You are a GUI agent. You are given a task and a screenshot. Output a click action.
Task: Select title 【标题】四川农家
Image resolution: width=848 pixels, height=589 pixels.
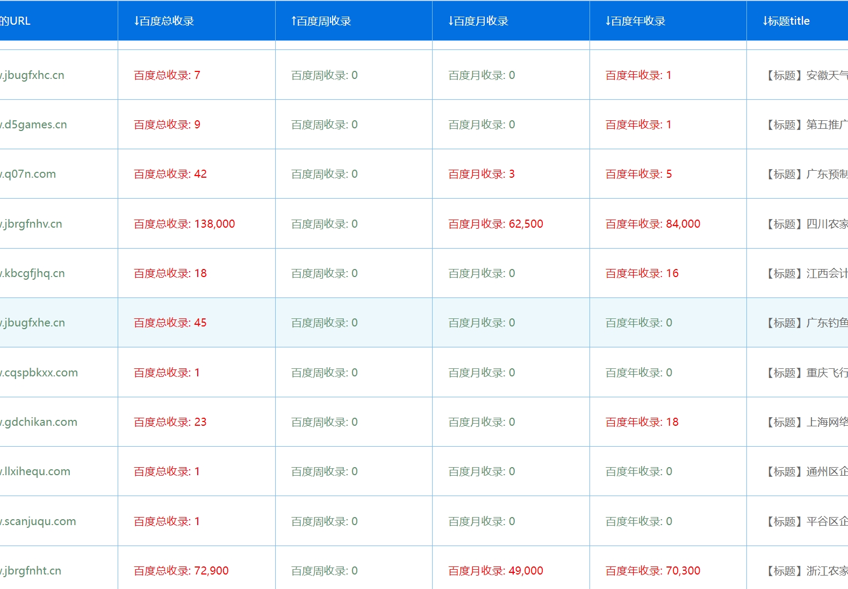pos(805,224)
